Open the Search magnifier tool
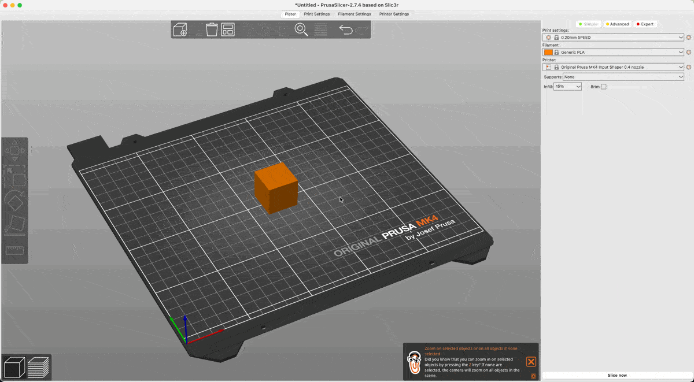Viewport: 694px width, 382px height. 301,29
